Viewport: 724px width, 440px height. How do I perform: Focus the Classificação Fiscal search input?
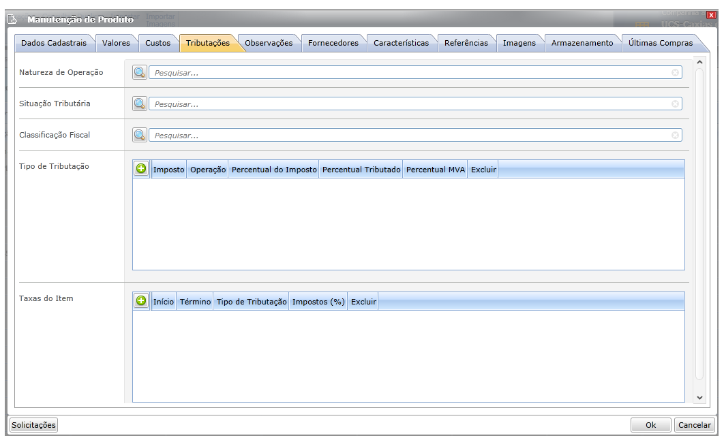pos(415,135)
